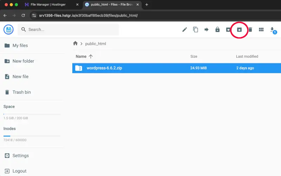Switch view with the grid icon
Screen dimensions: 281x176
261,30
